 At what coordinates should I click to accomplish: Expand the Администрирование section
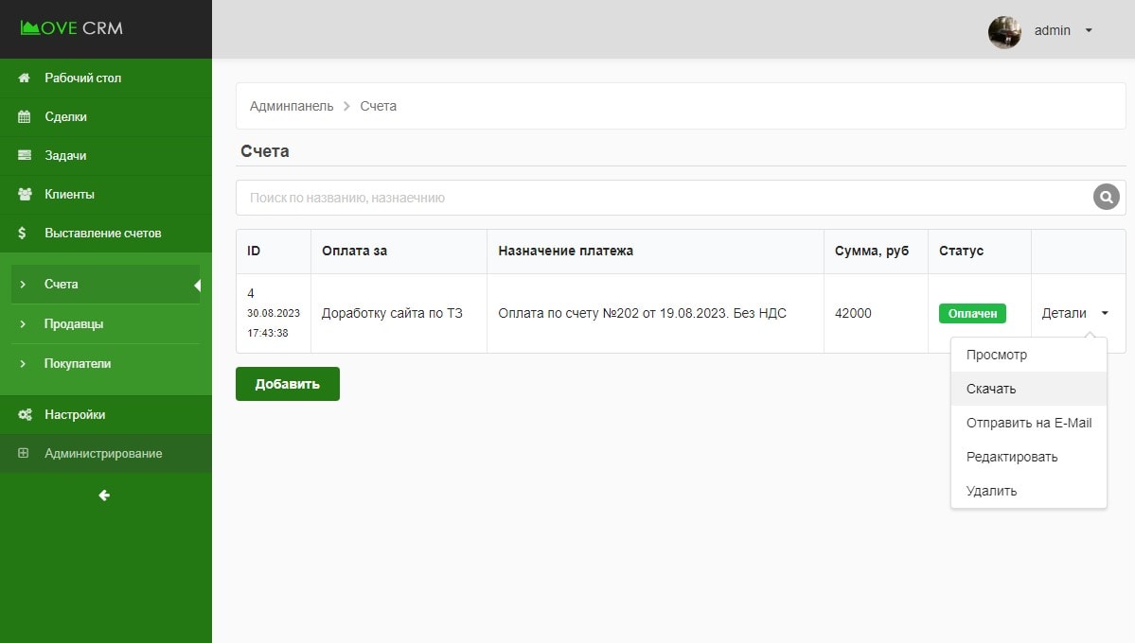coord(103,453)
